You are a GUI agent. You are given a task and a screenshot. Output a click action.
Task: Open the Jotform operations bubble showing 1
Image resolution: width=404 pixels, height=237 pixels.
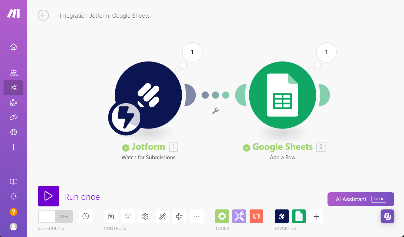coord(192,52)
